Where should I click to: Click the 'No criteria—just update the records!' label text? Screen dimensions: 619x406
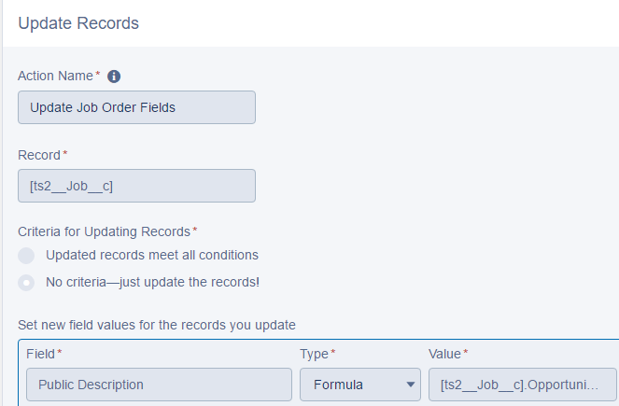point(152,281)
